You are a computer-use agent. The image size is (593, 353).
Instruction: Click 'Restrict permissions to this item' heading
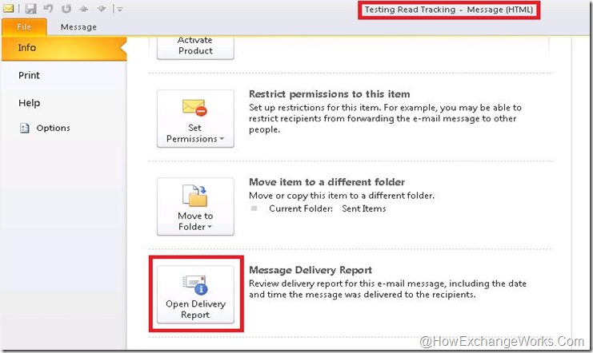[x=330, y=94]
